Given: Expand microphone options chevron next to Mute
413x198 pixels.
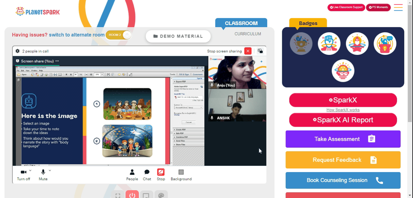Looking at the screenshot, I should (x=50, y=170).
